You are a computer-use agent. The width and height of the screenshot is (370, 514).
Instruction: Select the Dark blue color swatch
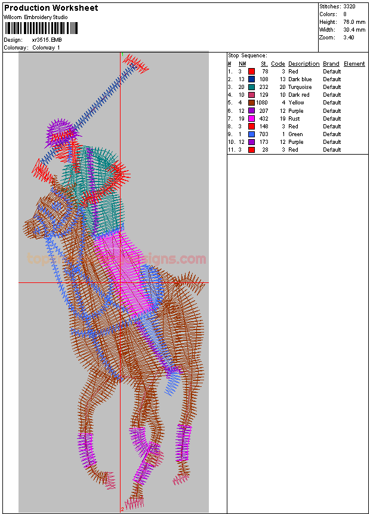point(251,79)
